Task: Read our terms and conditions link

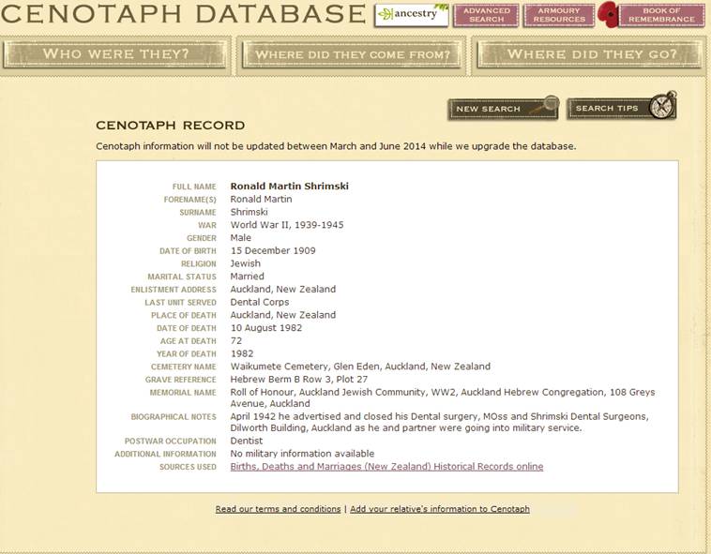Action: [278, 509]
